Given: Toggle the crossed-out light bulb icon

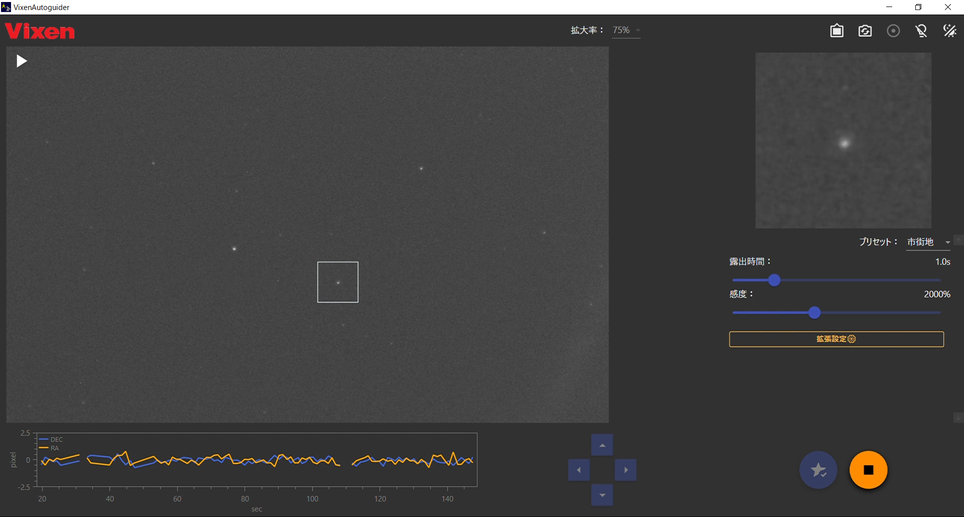Looking at the screenshot, I should (x=921, y=31).
